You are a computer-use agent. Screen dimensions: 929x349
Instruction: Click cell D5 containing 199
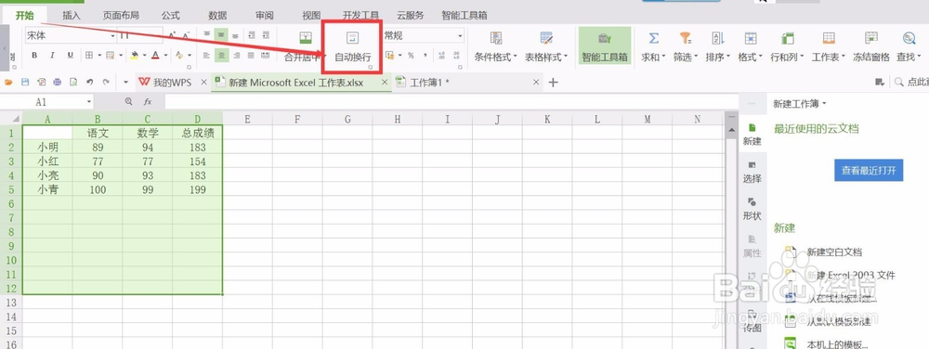tap(198, 190)
